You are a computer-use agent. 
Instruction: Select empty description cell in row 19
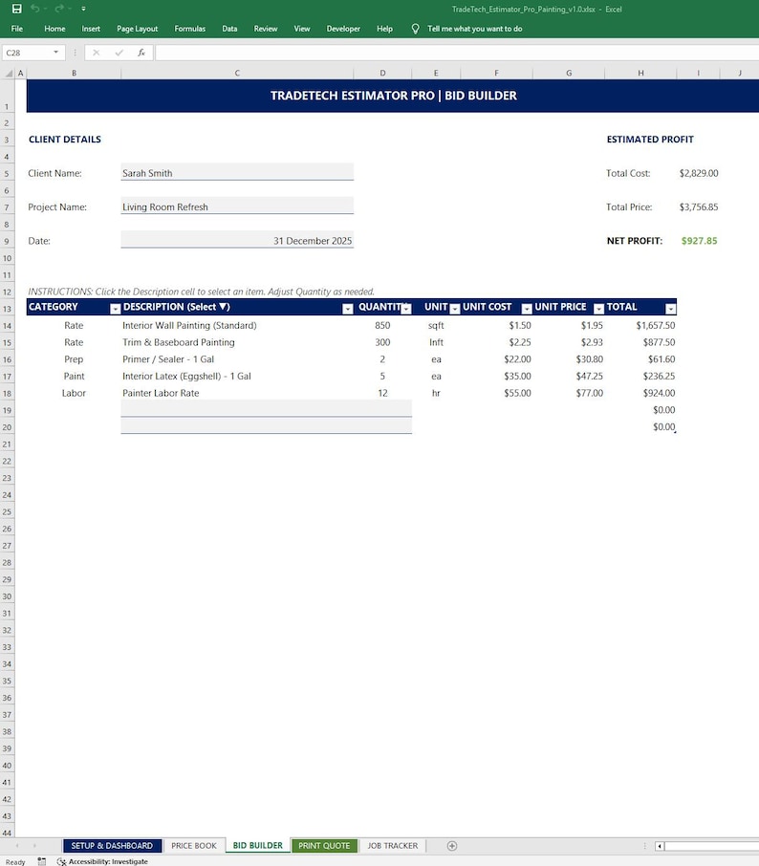[x=237, y=409]
